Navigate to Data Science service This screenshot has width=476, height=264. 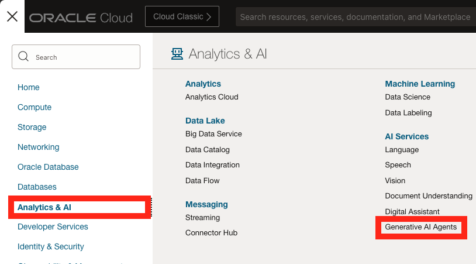(x=408, y=97)
